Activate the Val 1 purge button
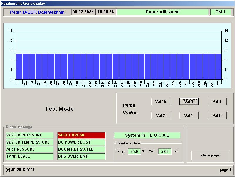 pos(189,116)
